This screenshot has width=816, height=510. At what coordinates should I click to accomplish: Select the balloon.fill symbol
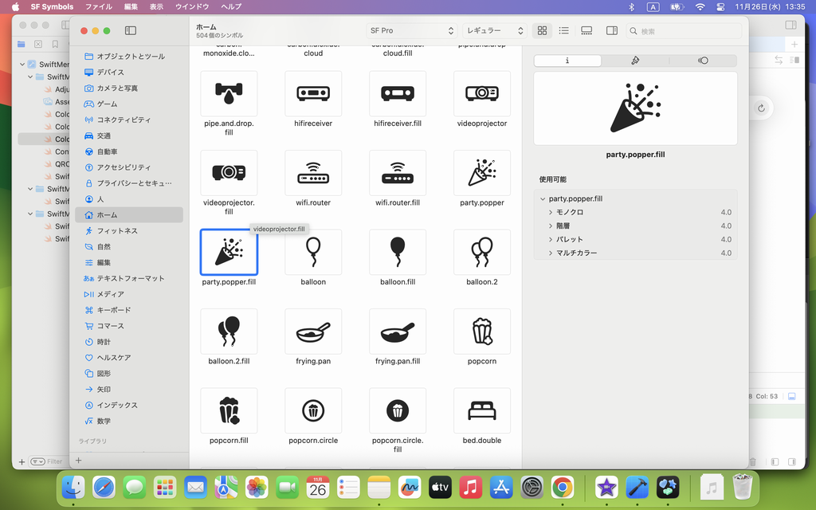[x=398, y=252]
